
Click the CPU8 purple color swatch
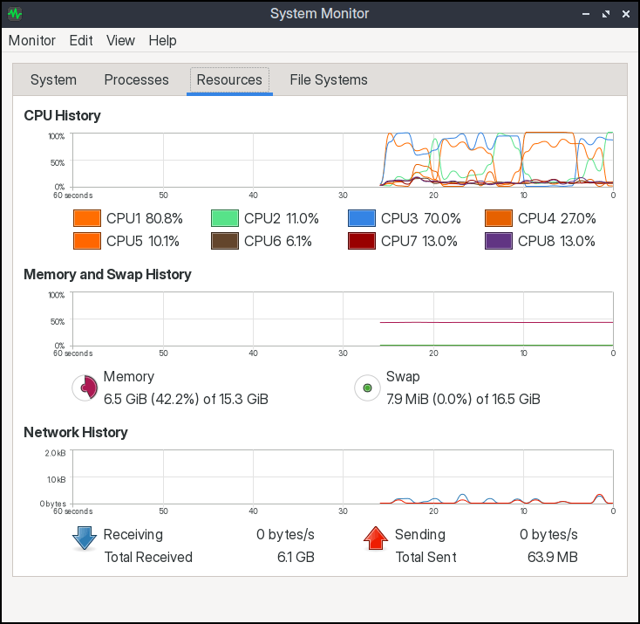pos(499,241)
